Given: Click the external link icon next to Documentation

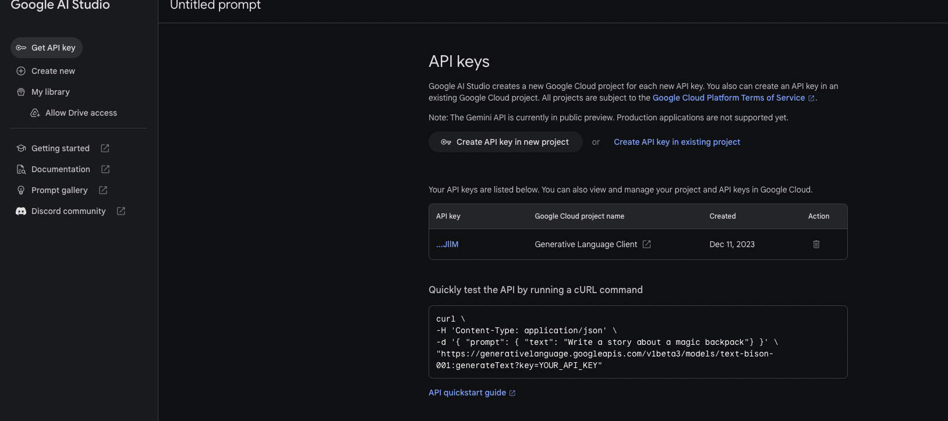Looking at the screenshot, I should (x=105, y=169).
